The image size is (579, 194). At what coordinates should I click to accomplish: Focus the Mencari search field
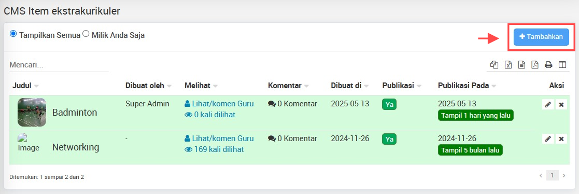59,65
